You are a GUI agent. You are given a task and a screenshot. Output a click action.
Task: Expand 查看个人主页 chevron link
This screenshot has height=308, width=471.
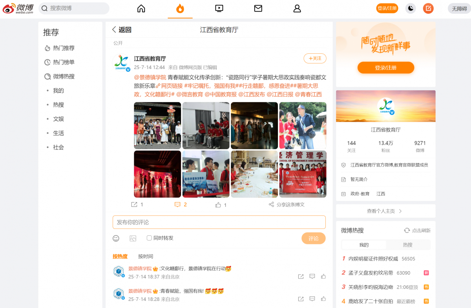coord(385,211)
